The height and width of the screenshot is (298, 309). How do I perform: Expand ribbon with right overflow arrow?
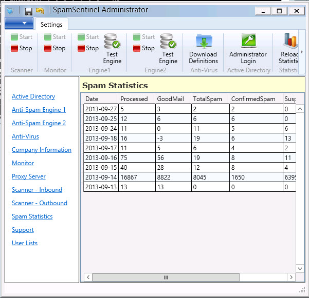click(x=302, y=52)
